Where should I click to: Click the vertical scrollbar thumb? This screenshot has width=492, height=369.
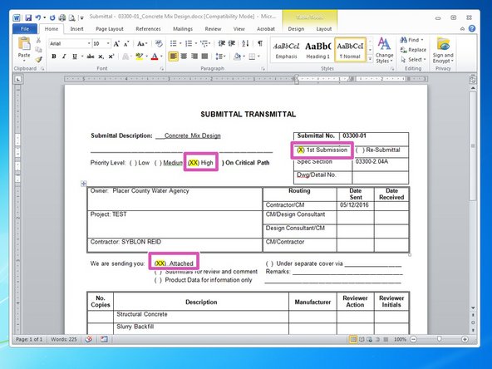(x=473, y=145)
